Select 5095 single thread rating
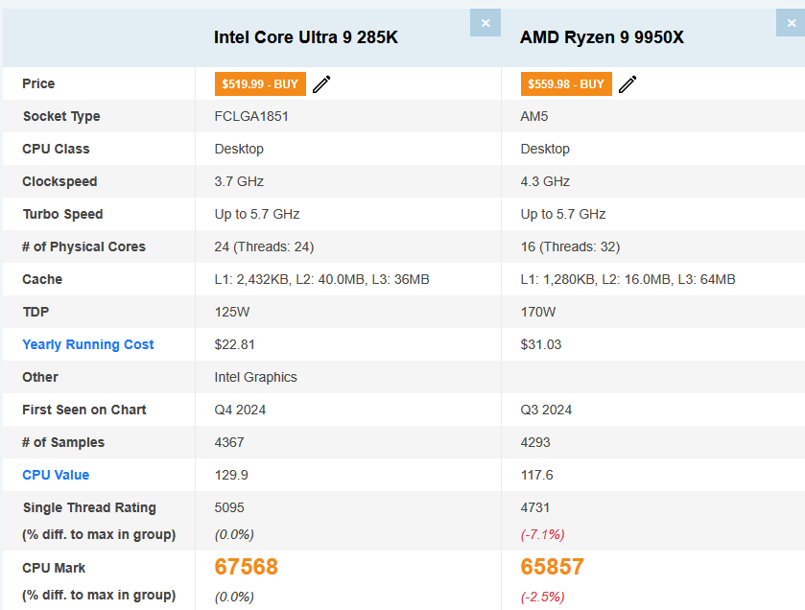Viewport: 805px width, 610px height. click(229, 507)
